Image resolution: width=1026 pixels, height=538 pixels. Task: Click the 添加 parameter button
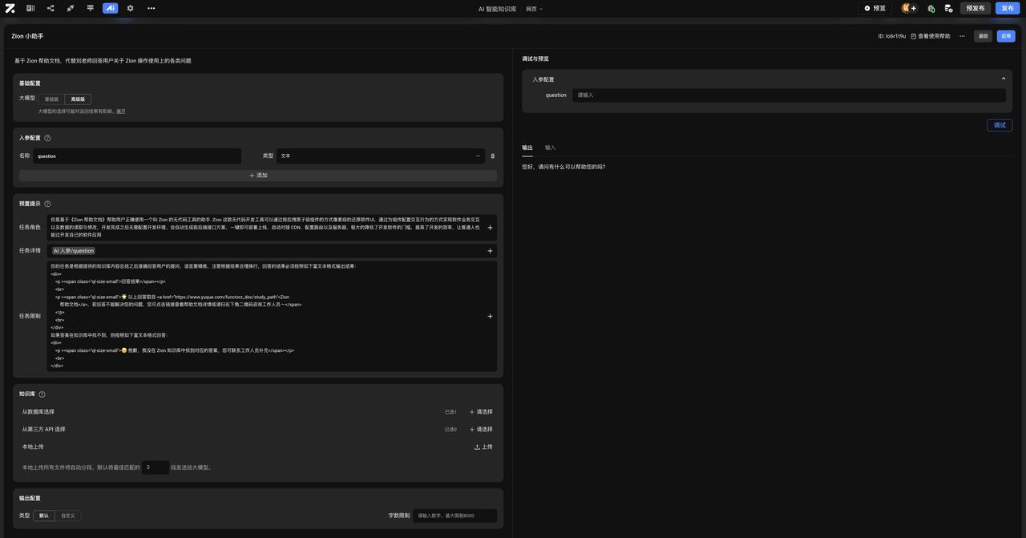258,176
